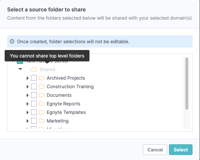Confirm with the Select button
Viewport: 200px width, 160px height.
click(181, 150)
